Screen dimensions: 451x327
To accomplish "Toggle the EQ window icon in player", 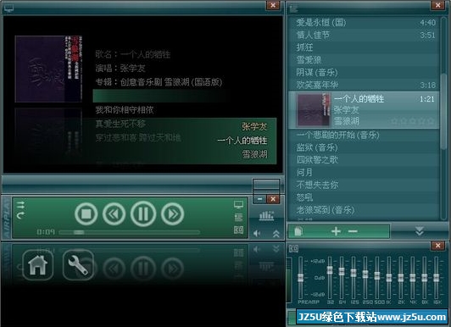I will tap(238, 230).
